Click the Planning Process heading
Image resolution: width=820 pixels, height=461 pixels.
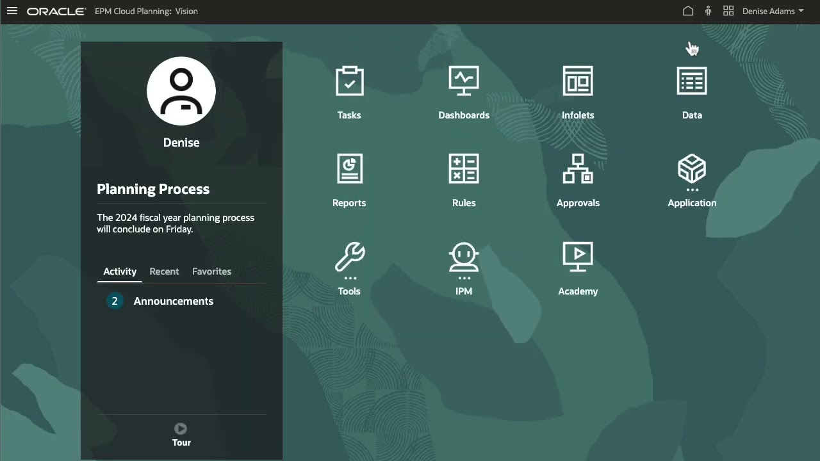[153, 189]
